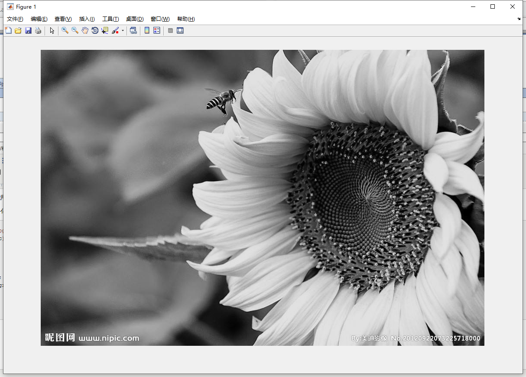Image resolution: width=526 pixels, height=377 pixels.
Task: Activate the Zoom In magnifier tool
Action: 65,30
